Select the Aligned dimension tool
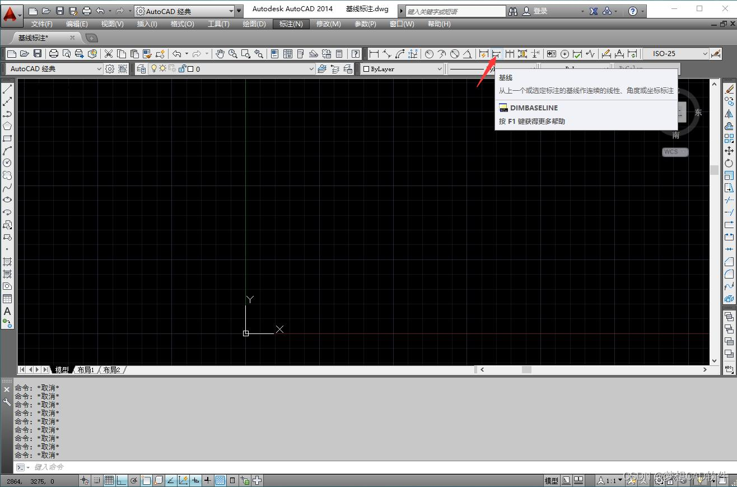 pyautogui.click(x=386, y=54)
